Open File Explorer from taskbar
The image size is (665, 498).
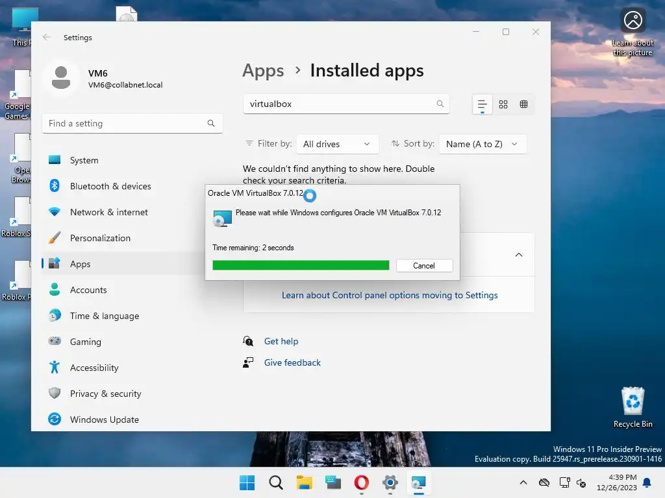click(x=304, y=482)
